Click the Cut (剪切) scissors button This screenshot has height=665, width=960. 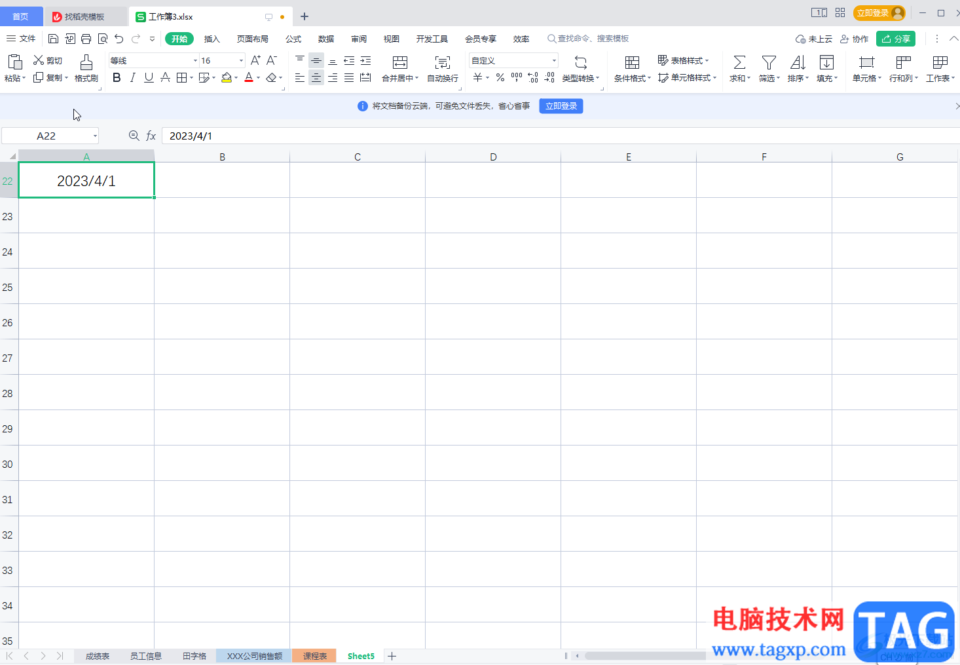[48, 60]
